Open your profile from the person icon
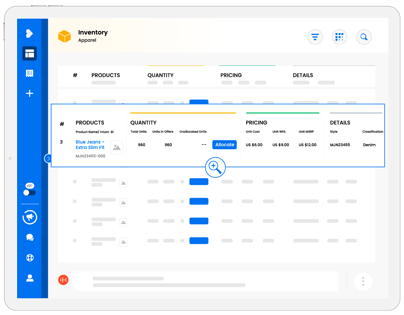Viewport: 404px width, 315px height. coord(29,278)
